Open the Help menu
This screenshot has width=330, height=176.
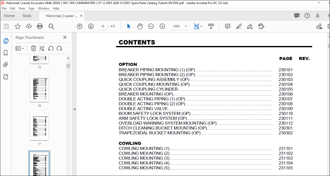[x=56, y=8]
